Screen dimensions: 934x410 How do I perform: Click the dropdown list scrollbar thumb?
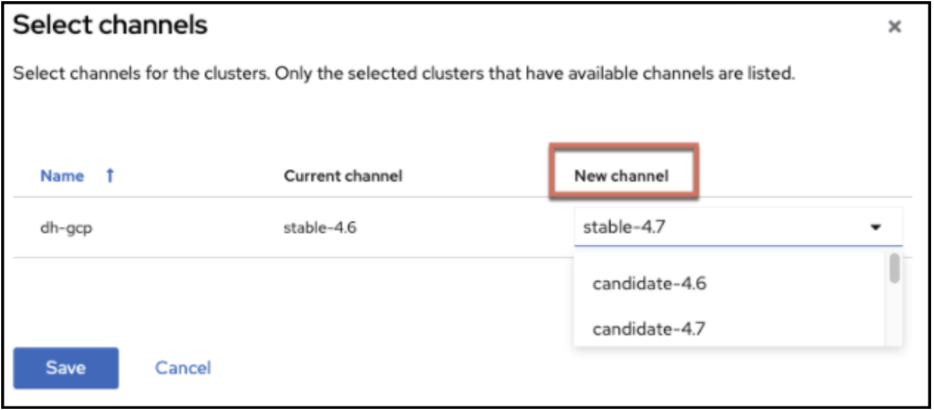(894, 268)
